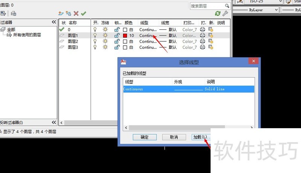
Task: Toggle the lock icon for 图层2
Action: 117,41
